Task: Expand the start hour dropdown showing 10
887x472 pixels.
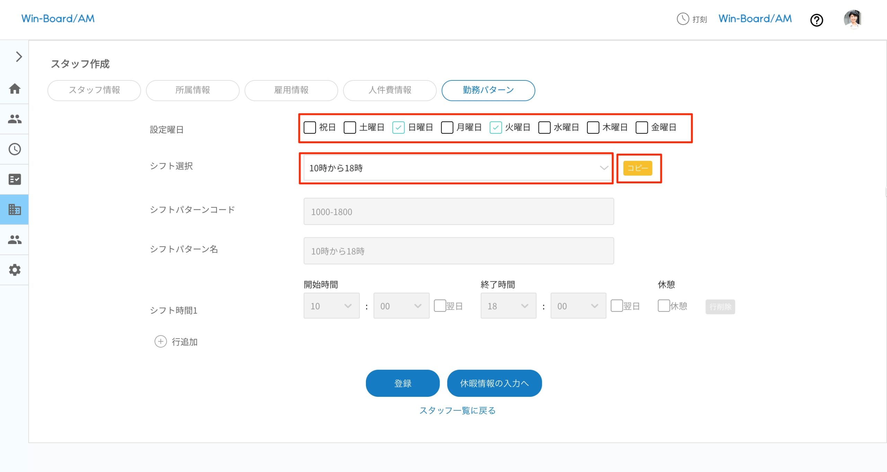Action: (331, 306)
